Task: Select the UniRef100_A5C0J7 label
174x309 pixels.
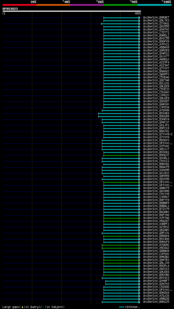Action: [x=156, y=149]
